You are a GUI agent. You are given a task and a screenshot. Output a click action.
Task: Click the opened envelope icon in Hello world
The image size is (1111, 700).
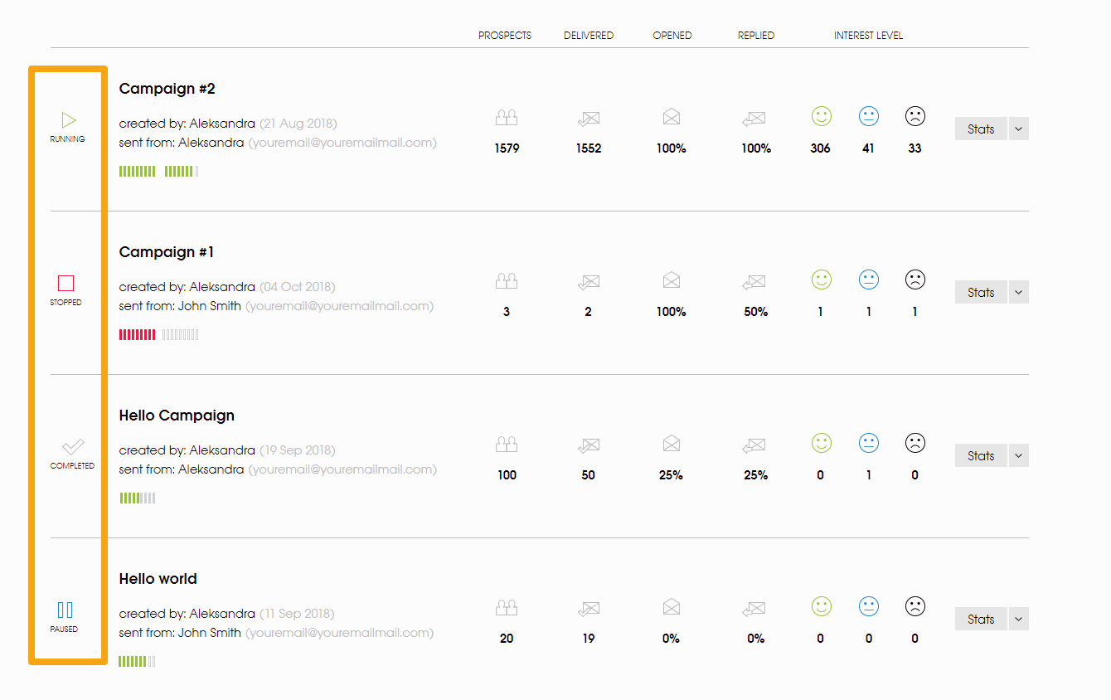[x=672, y=608]
